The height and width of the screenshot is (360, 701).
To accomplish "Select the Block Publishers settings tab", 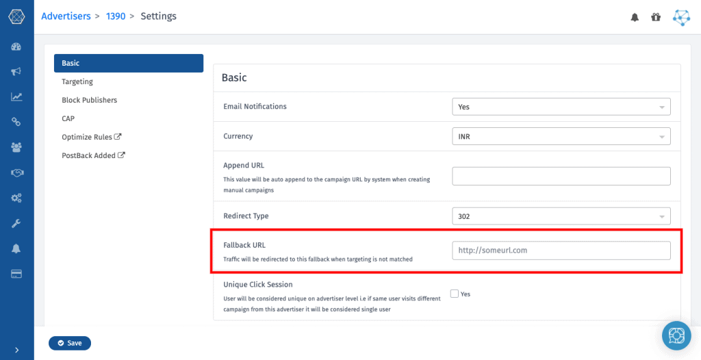I will pyautogui.click(x=89, y=100).
